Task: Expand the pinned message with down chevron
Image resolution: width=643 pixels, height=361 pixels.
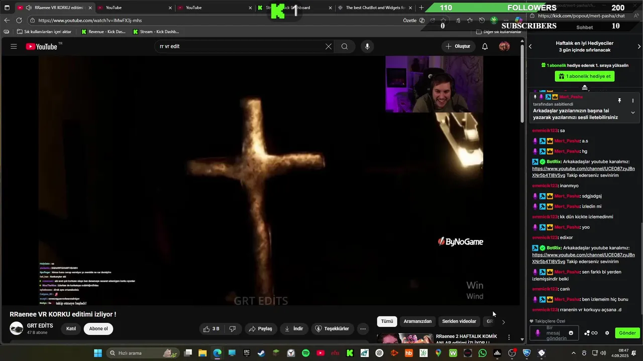Action: 632,113
